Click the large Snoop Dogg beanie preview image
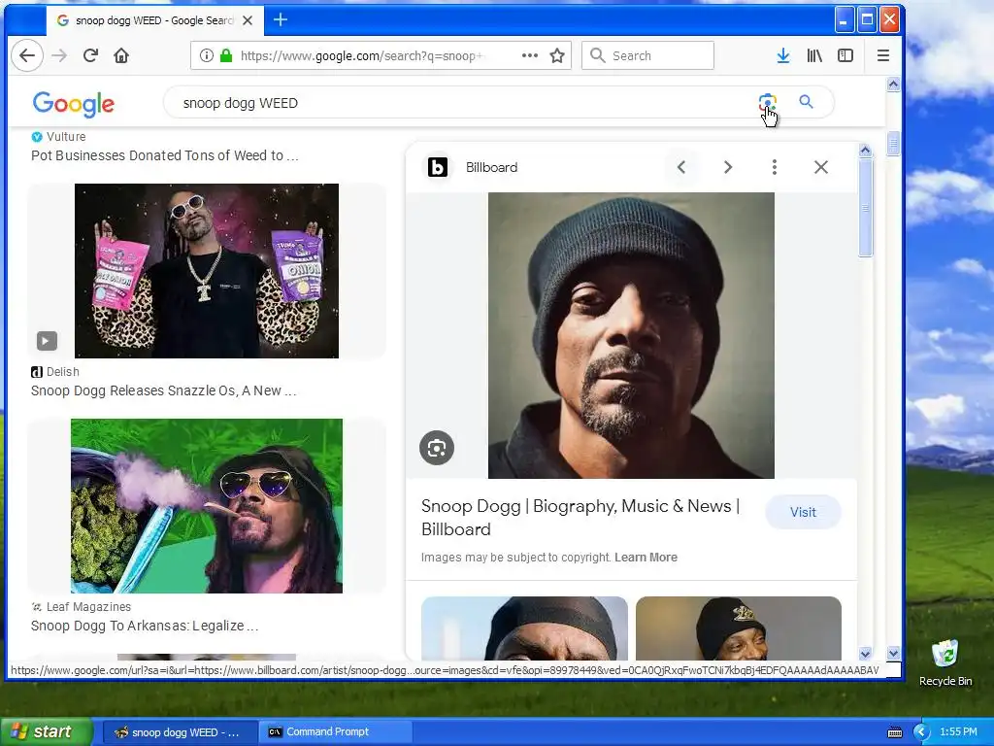Screen dimensions: 994x746 click(631, 335)
